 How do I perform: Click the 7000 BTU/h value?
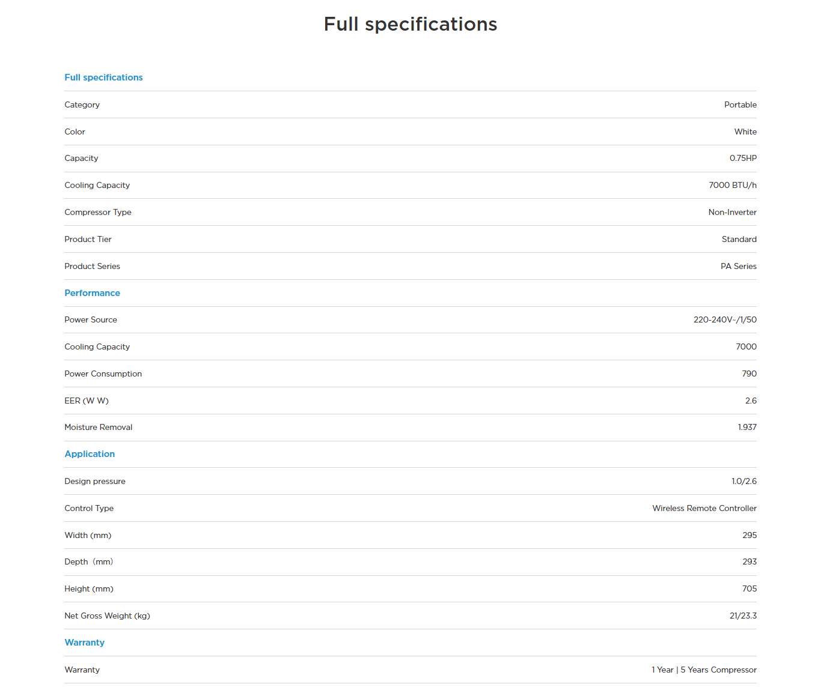click(732, 185)
